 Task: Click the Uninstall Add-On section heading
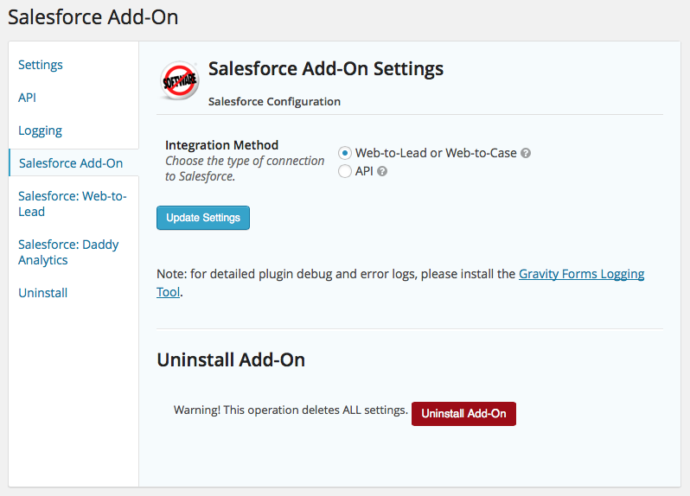(231, 359)
